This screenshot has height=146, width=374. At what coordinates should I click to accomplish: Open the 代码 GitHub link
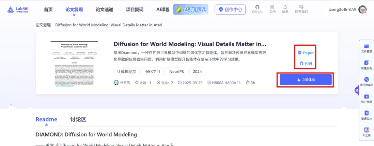306,64
